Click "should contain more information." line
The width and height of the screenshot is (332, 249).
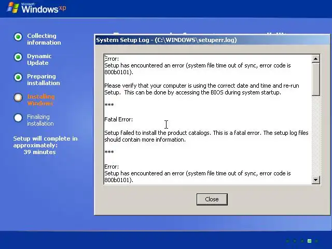coord(145,140)
